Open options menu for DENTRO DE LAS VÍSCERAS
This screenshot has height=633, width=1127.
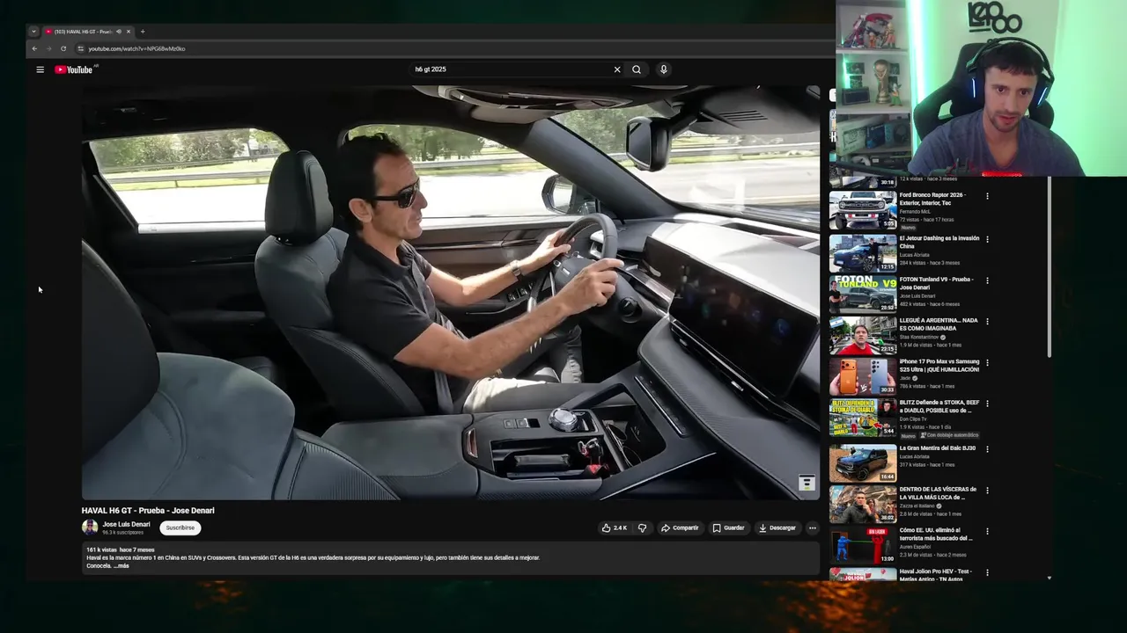click(x=987, y=491)
